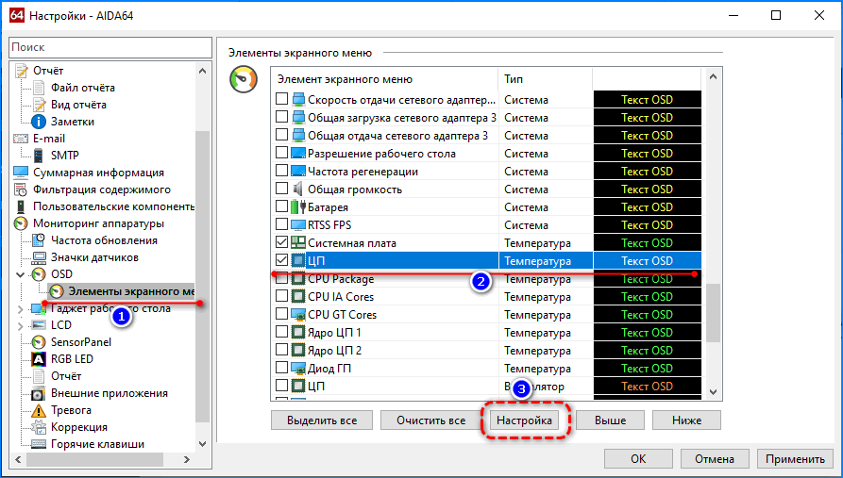843x478 pixels.
Task: Click the item list's down arrow
Action: 713,392
